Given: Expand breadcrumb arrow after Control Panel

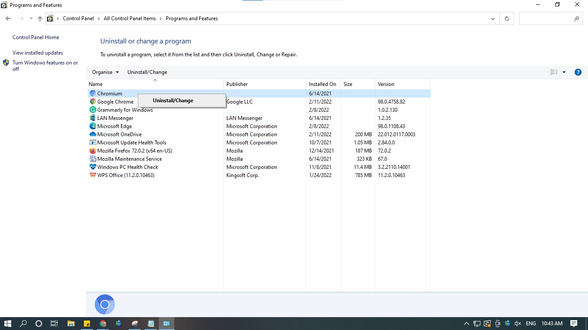Looking at the screenshot, I should coord(99,18).
